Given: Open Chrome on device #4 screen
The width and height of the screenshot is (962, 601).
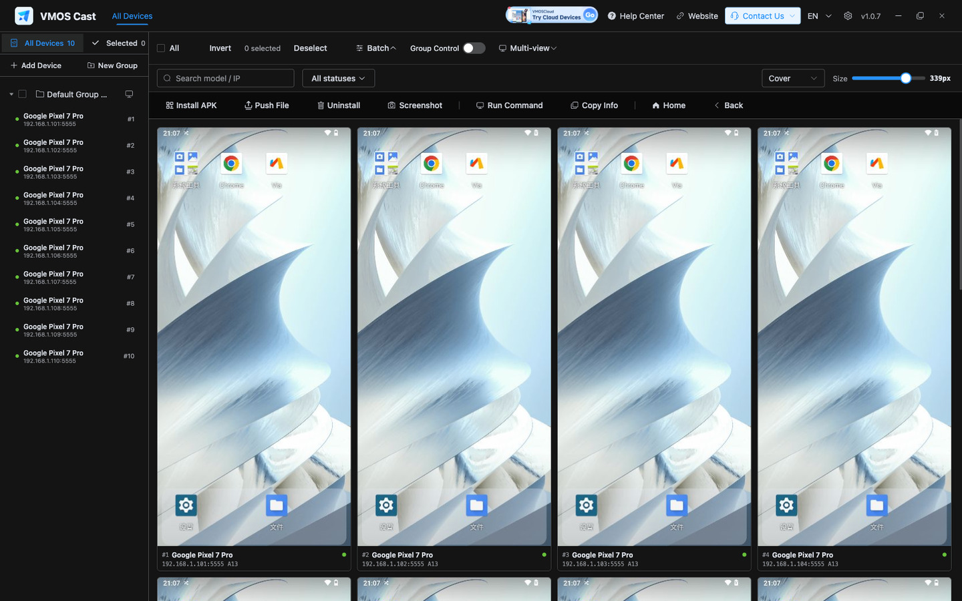Looking at the screenshot, I should (x=832, y=164).
